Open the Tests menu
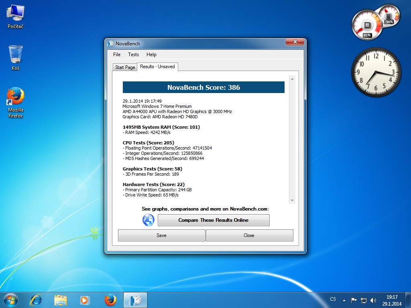The image size is (411, 308). click(x=133, y=55)
